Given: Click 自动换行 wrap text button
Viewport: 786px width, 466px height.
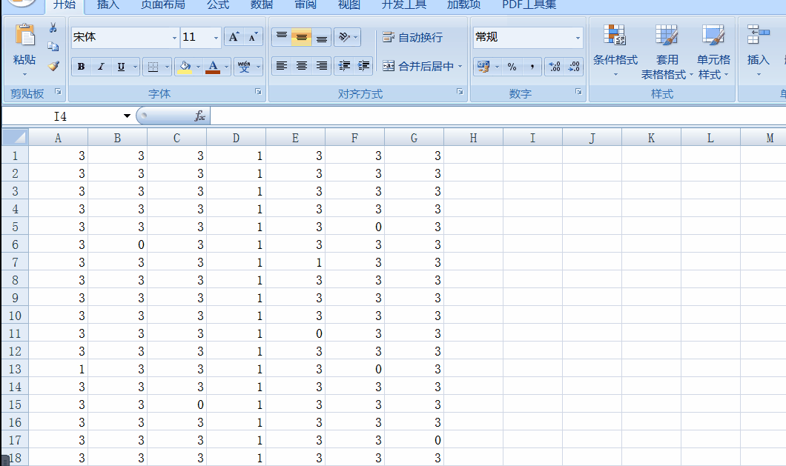Looking at the screenshot, I should click(x=412, y=38).
